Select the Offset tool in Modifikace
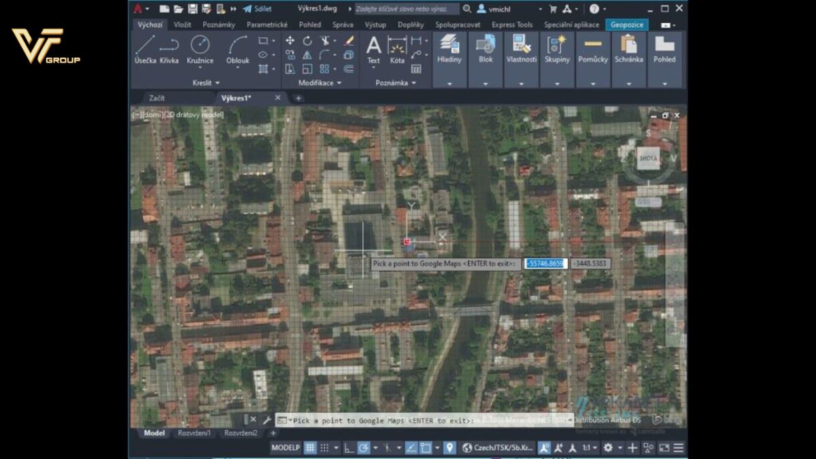 [349, 69]
